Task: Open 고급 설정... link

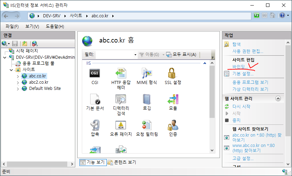Action: coord(243,158)
